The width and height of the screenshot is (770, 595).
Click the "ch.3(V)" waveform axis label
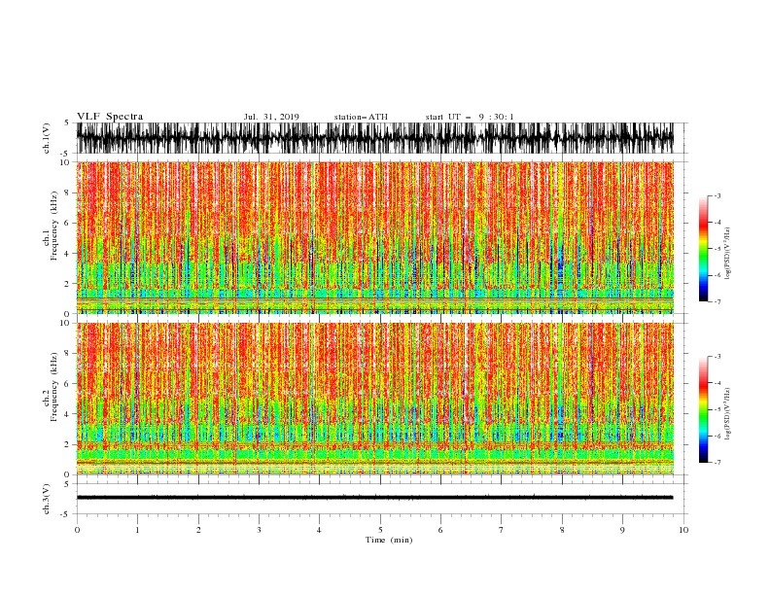(47, 499)
